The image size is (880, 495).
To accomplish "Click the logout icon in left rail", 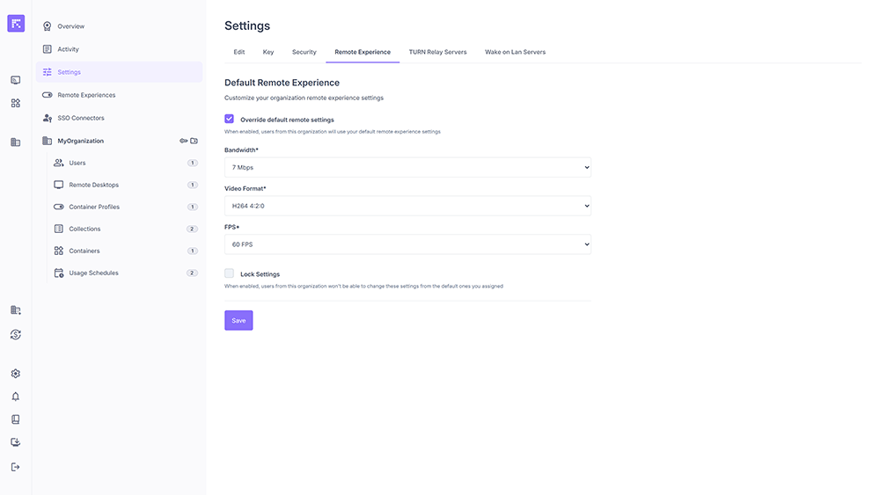I will pos(15,467).
